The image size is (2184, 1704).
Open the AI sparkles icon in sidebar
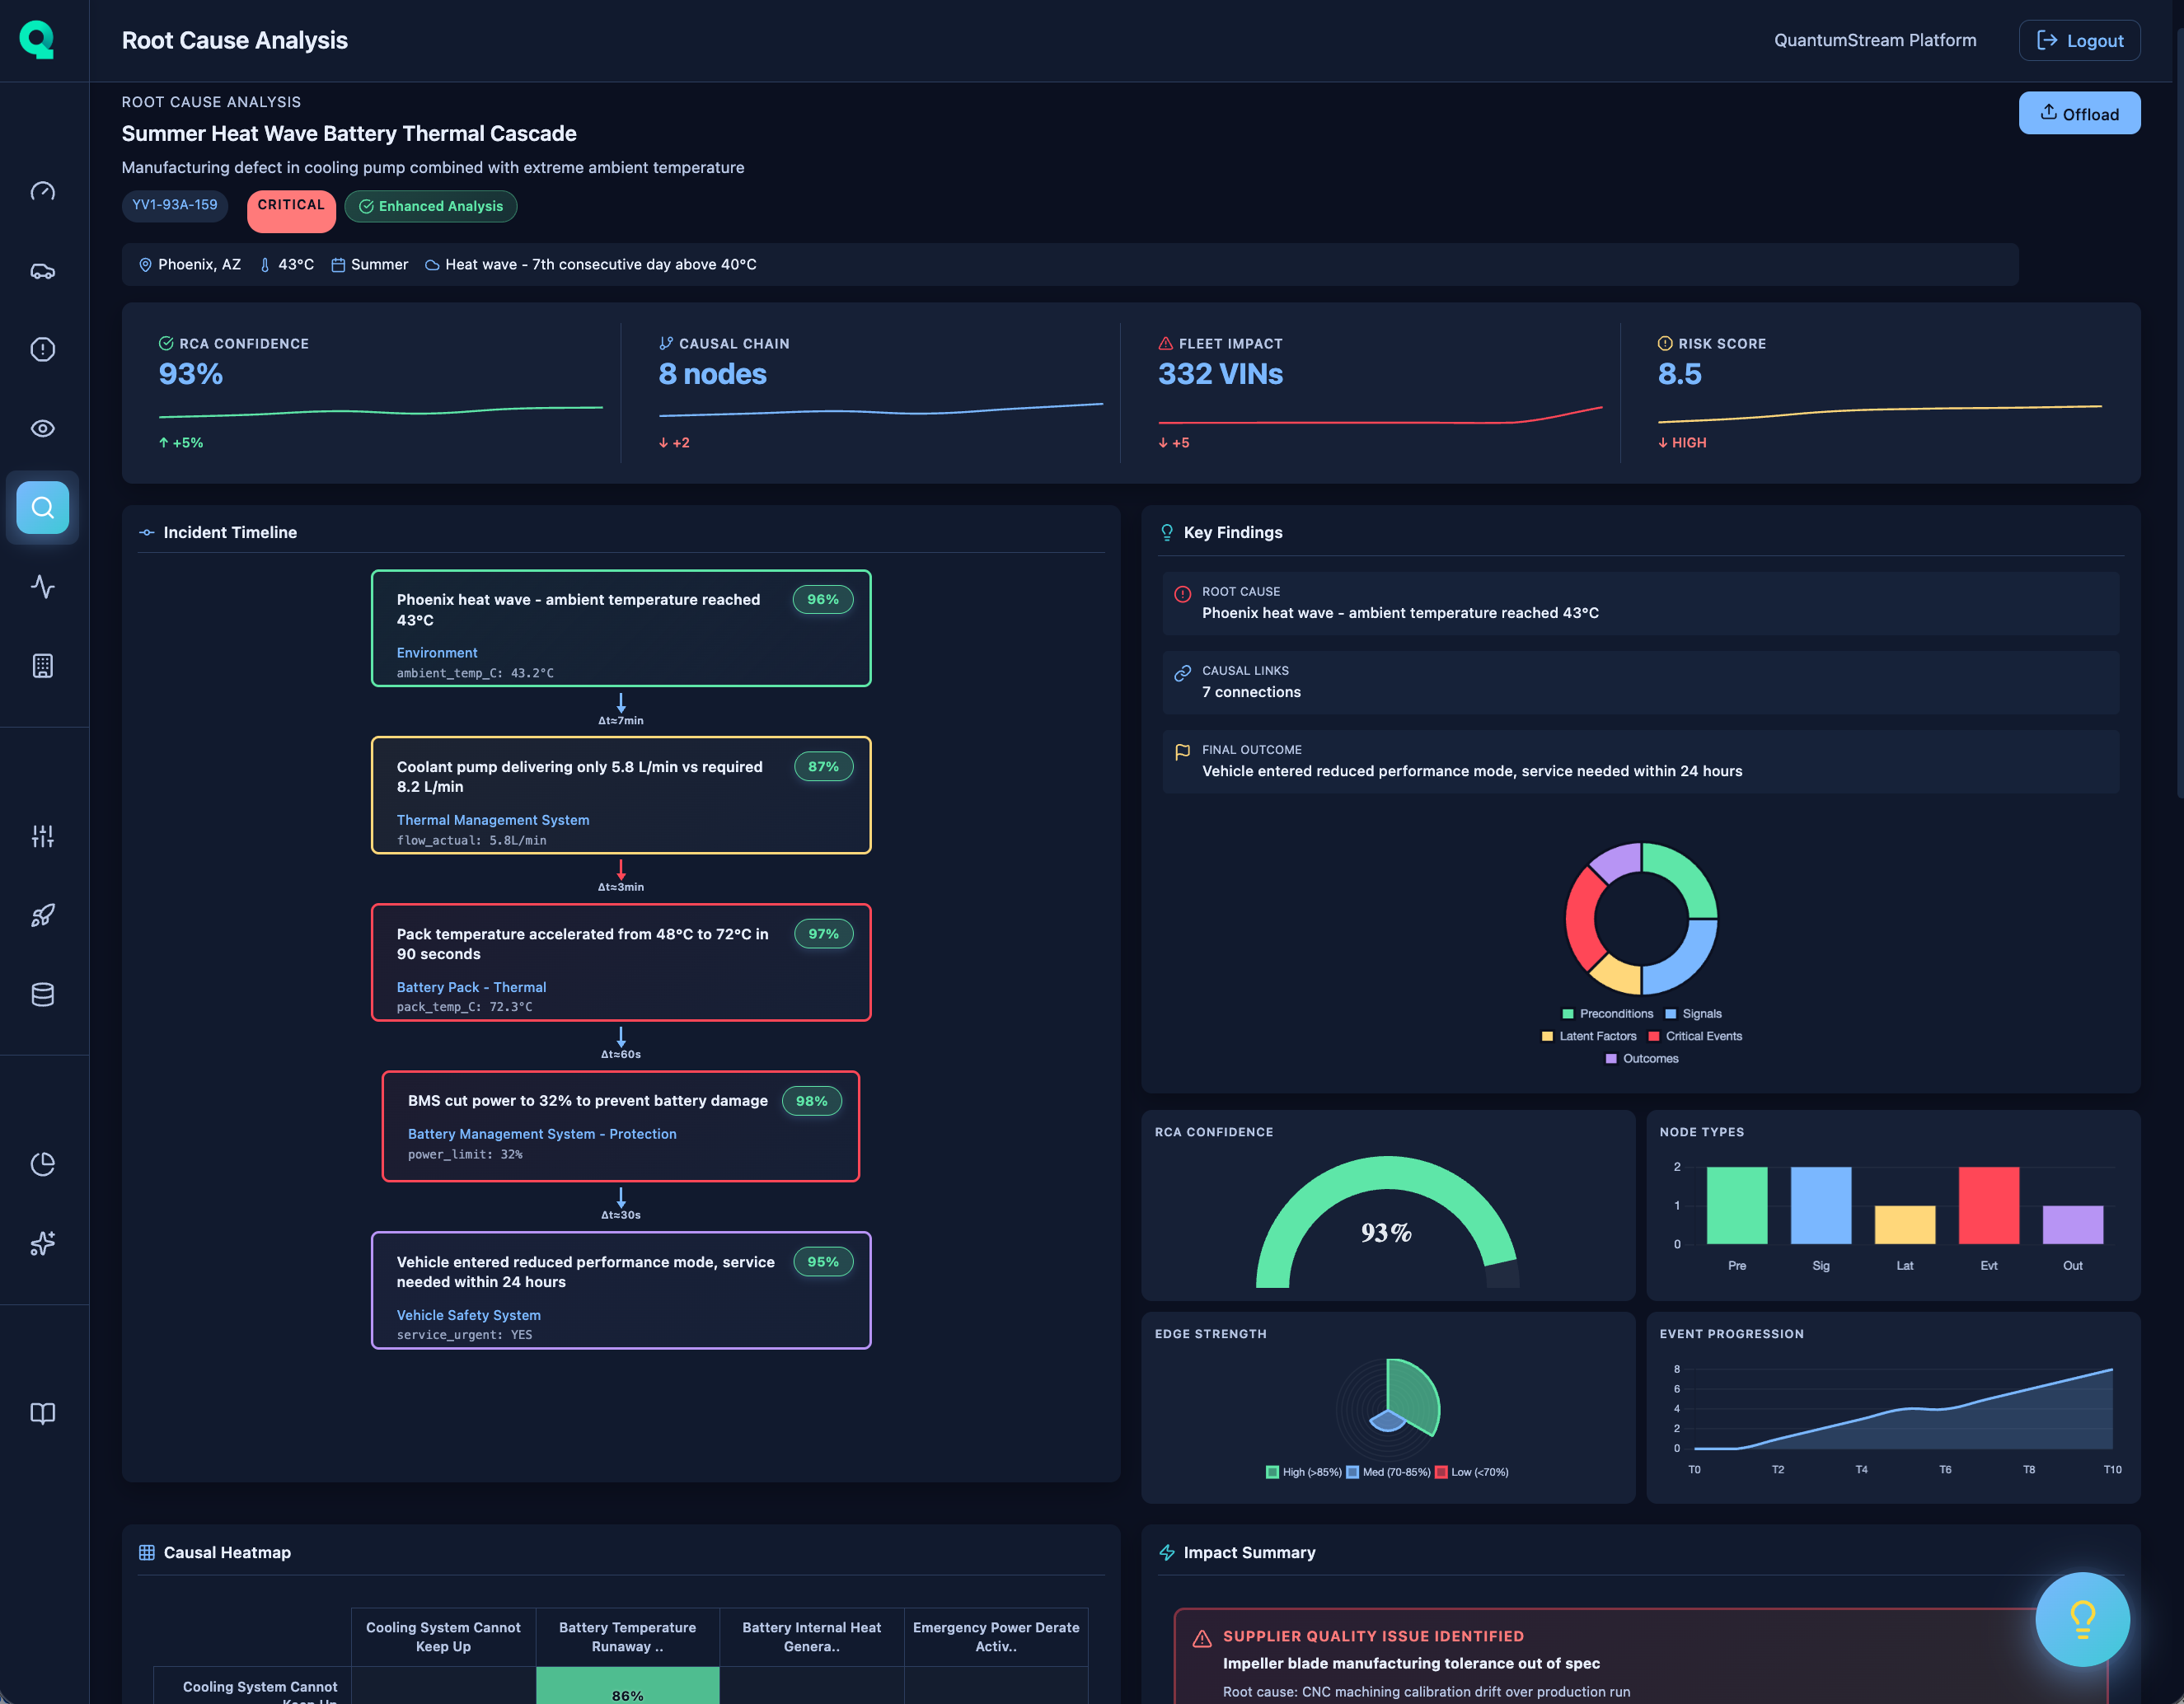point(43,1243)
